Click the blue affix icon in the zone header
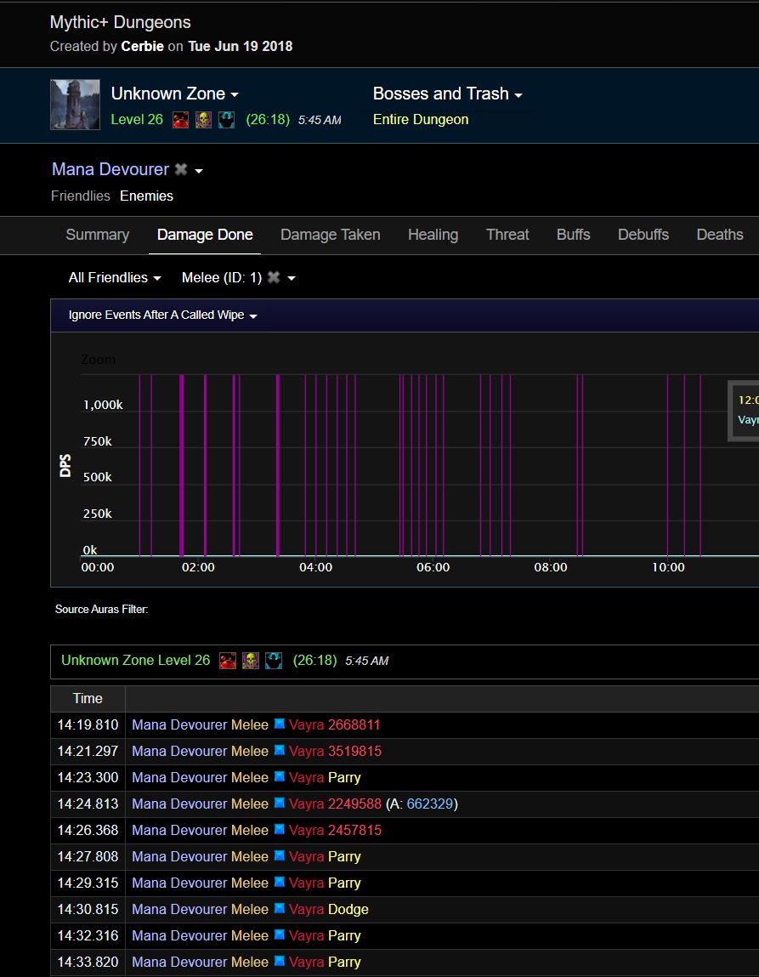This screenshot has height=977, width=759. [226, 120]
